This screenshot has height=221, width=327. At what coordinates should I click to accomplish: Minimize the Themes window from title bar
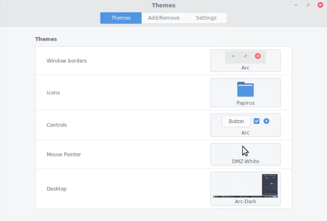(296, 5)
